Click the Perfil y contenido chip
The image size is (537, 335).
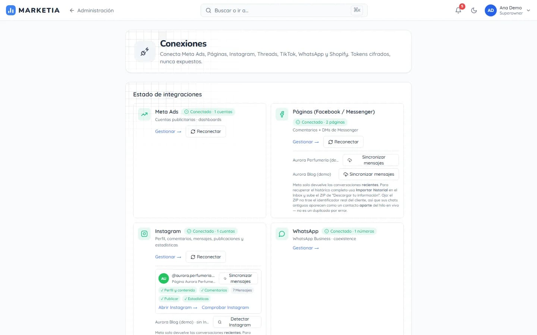click(x=178, y=290)
